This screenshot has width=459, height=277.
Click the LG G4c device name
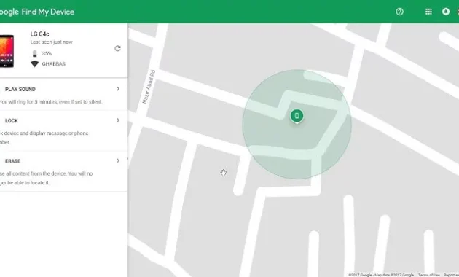(x=39, y=34)
